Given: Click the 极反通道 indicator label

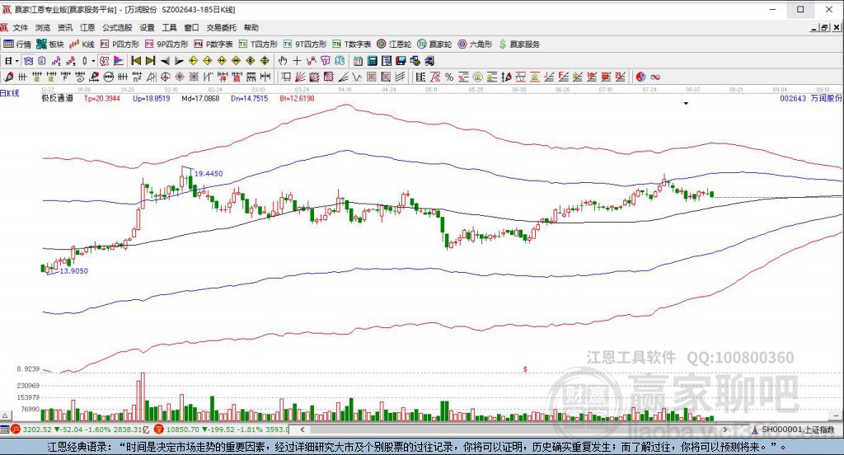Looking at the screenshot, I should [57, 99].
